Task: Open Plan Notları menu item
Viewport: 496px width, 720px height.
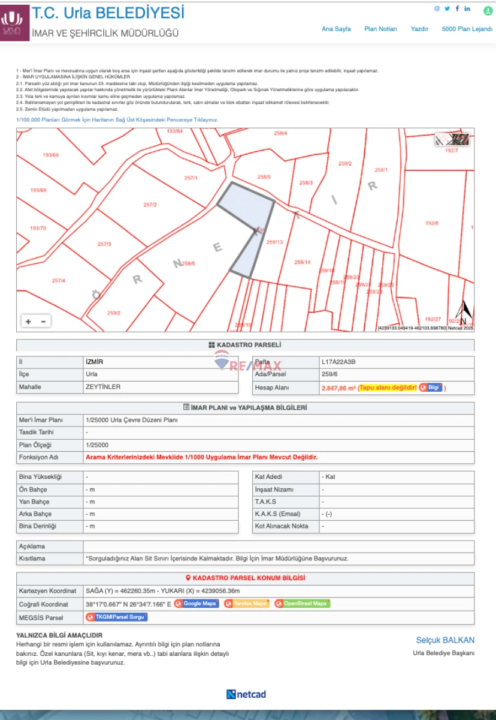Action: (x=380, y=29)
